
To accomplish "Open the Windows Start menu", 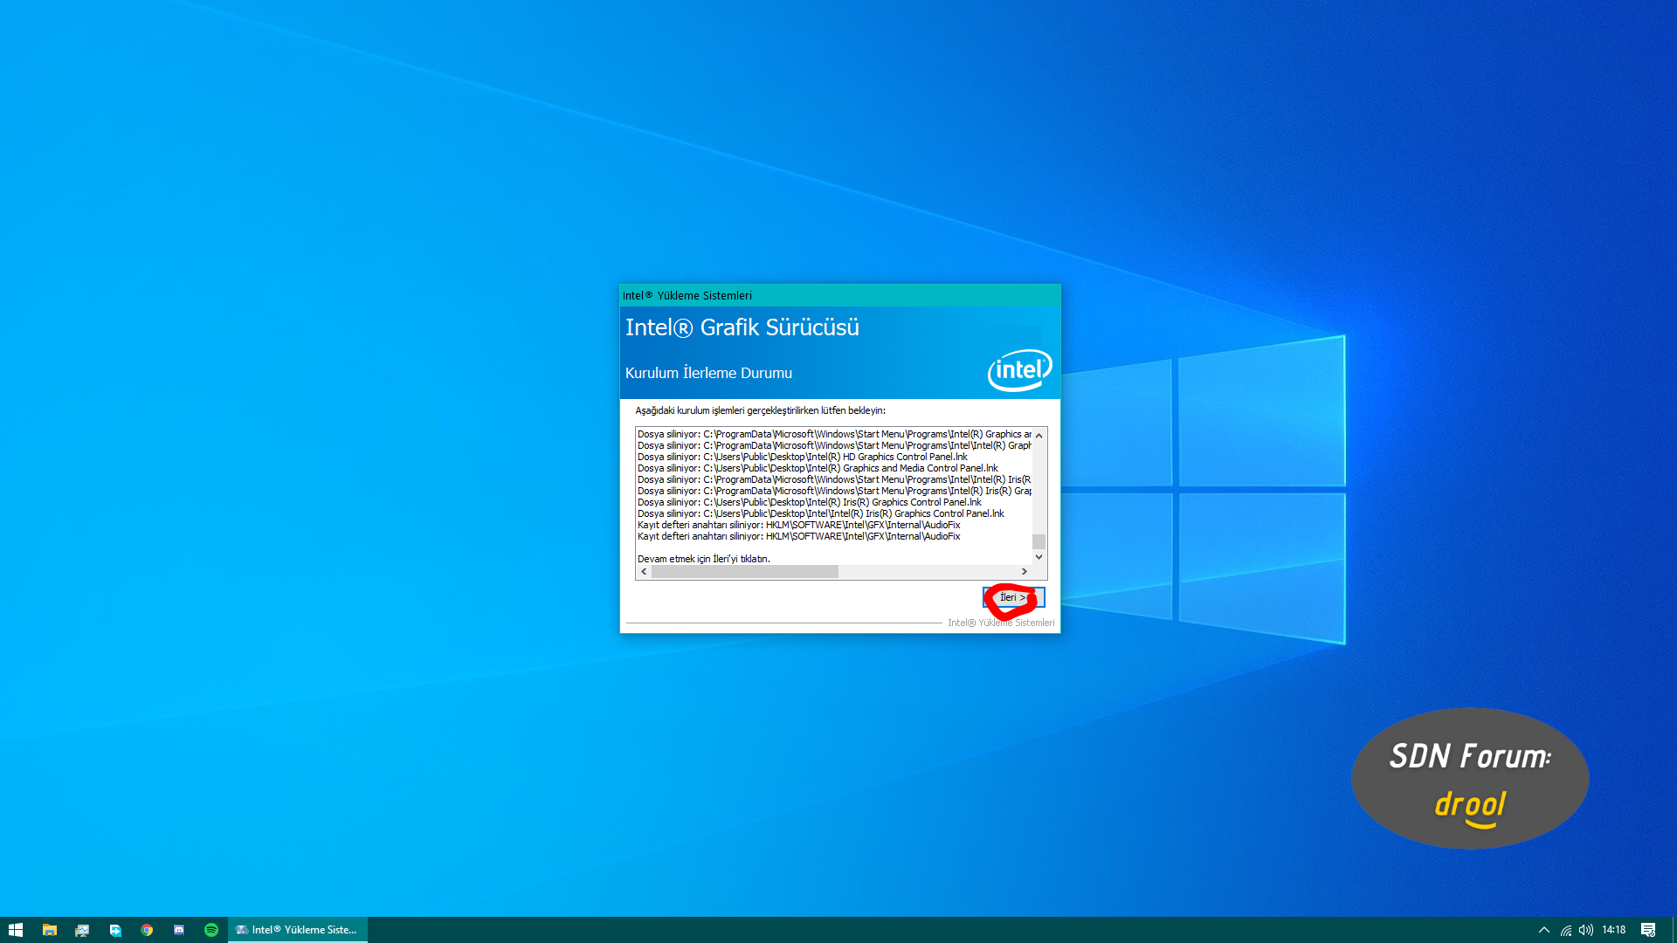I will (x=16, y=930).
